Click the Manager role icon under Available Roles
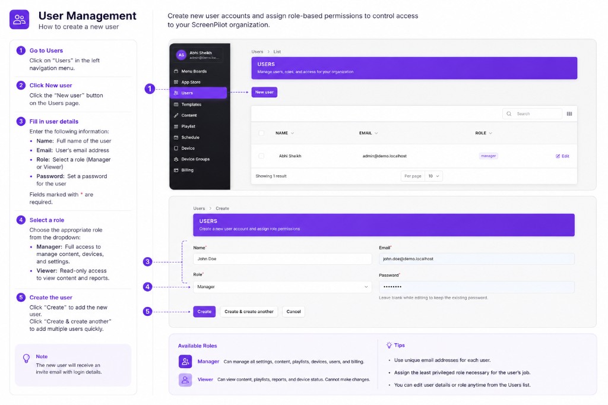The image size is (608, 405). pyautogui.click(x=185, y=362)
